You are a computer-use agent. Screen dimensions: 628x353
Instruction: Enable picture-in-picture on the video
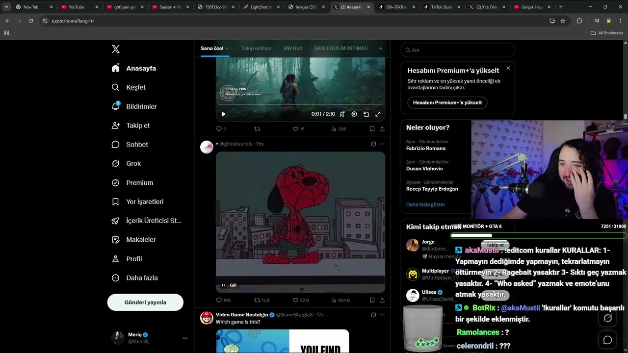(366, 114)
